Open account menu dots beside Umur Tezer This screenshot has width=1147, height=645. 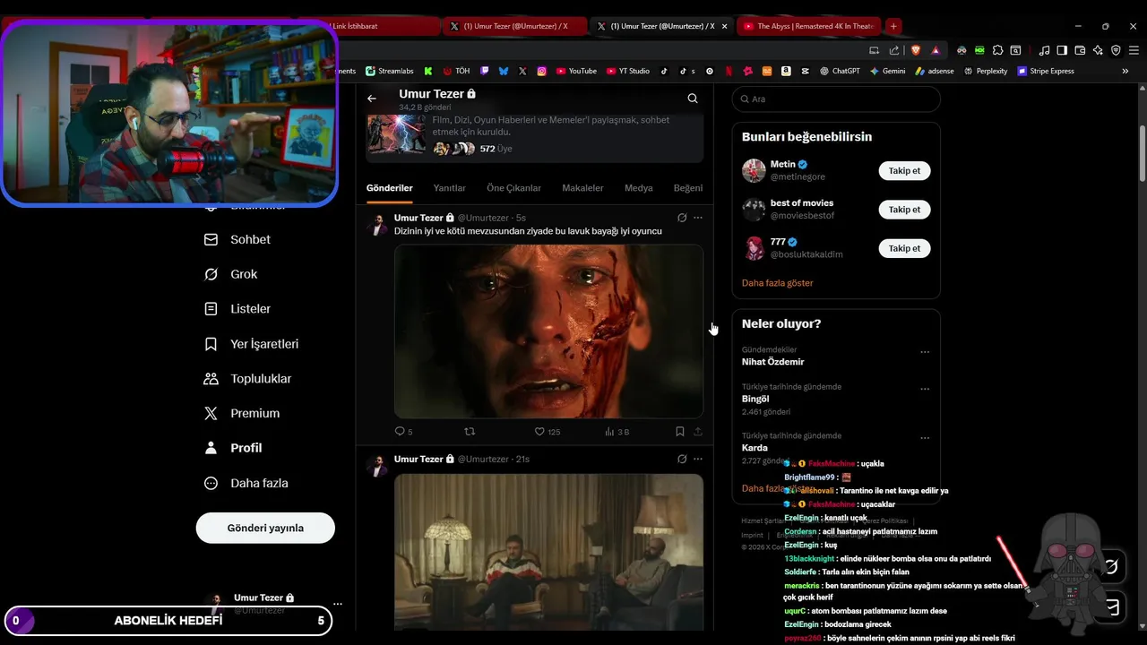tap(337, 604)
